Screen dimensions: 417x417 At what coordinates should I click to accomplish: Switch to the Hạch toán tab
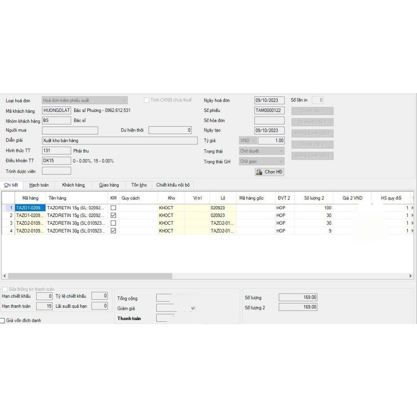click(x=39, y=185)
